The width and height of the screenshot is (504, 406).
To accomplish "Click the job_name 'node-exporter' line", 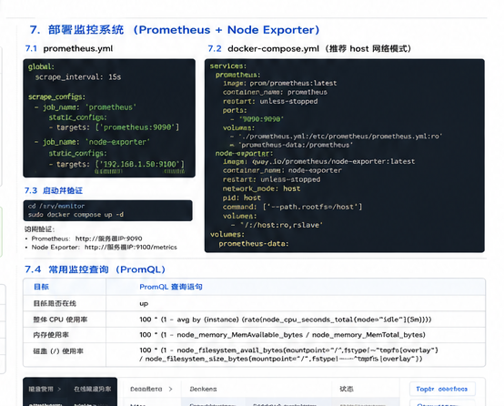I will pyautogui.click(x=92, y=142).
